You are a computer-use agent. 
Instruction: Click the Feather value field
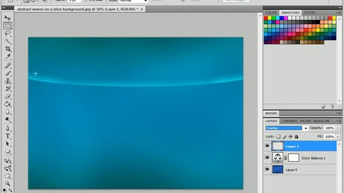[75, 1]
